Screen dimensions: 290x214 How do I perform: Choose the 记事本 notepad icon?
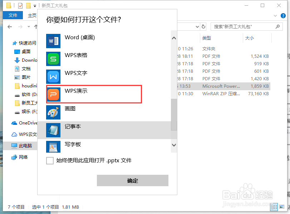(53, 130)
